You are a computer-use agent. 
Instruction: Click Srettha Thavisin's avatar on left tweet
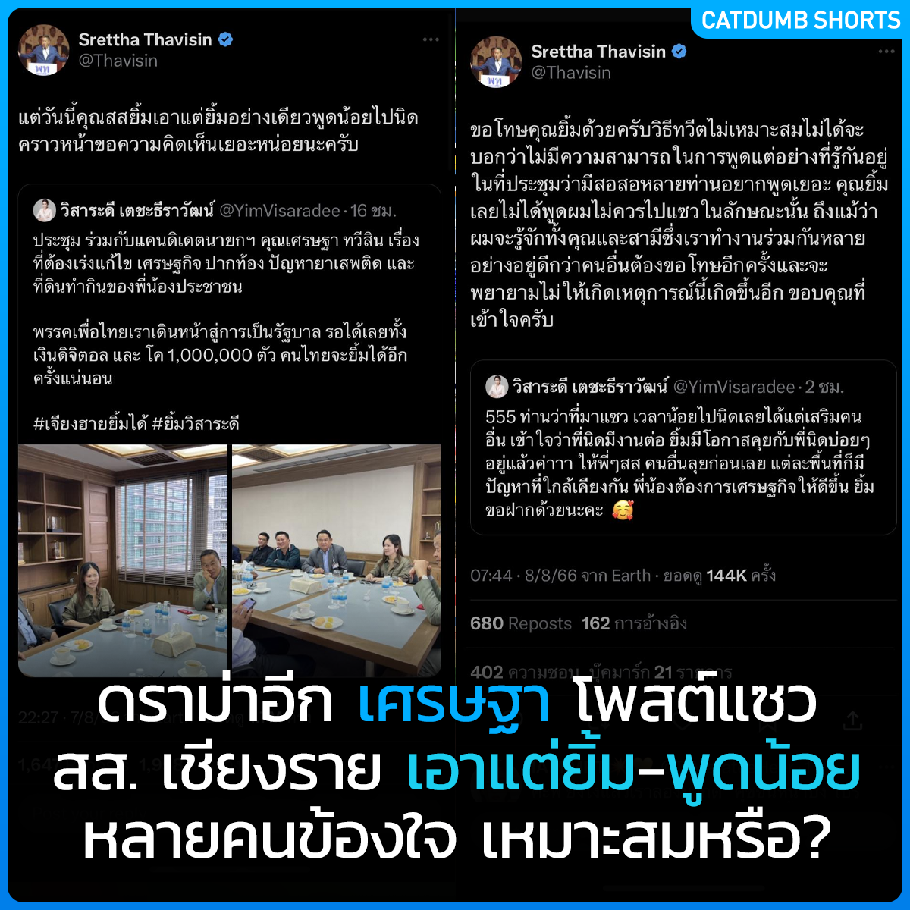coord(44,50)
